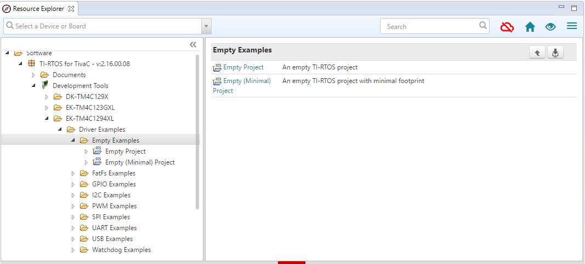Toggle the eye view icon
The height and width of the screenshot is (264, 585).
coord(550,27)
